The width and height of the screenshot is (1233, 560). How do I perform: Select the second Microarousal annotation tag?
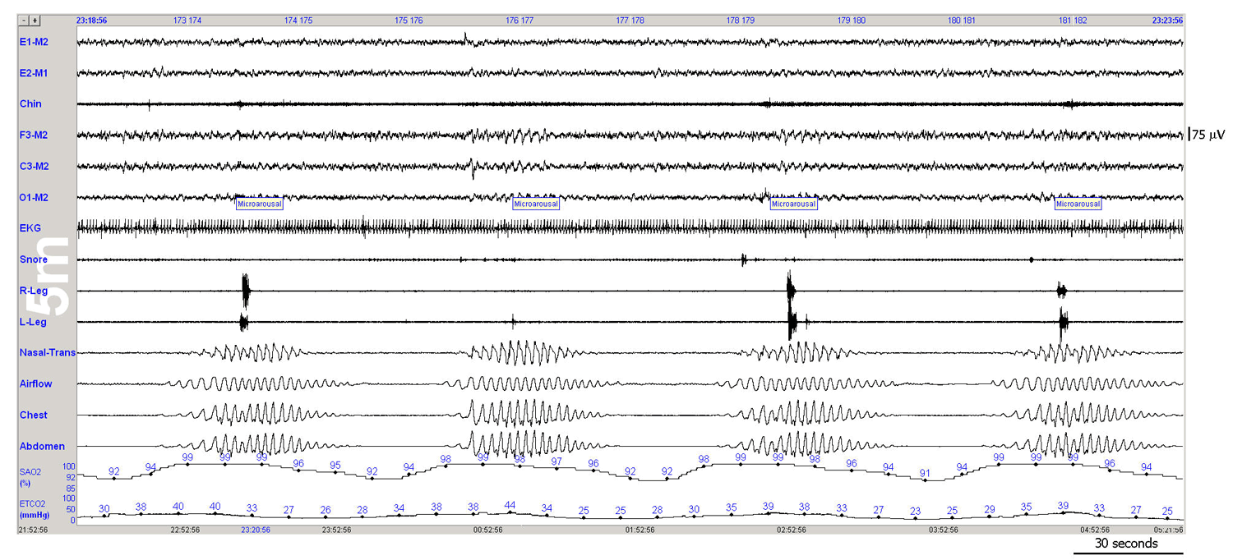click(536, 204)
